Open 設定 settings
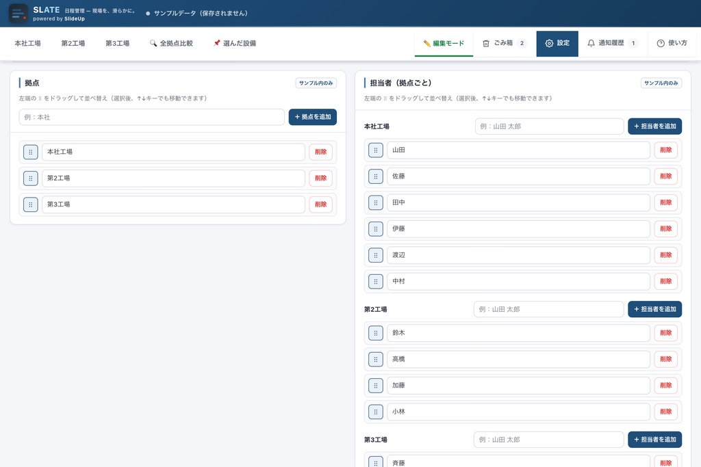 557,43
